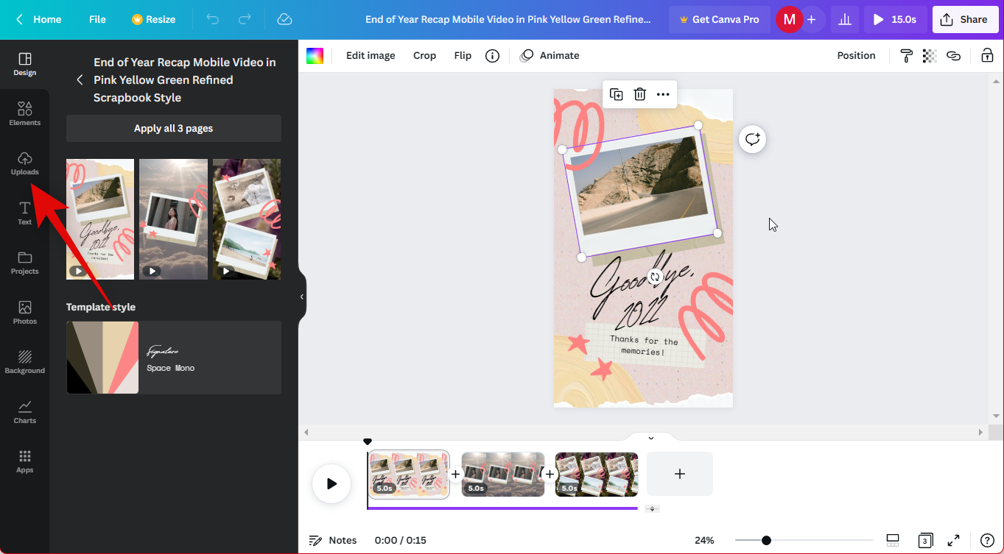
Task: Click the Animate button
Action: pyautogui.click(x=550, y=56)
